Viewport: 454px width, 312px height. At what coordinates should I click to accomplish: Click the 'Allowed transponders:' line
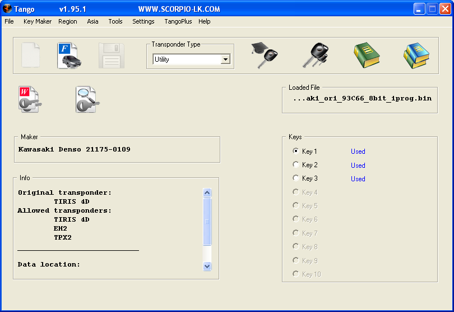click(x=64, y=210)
